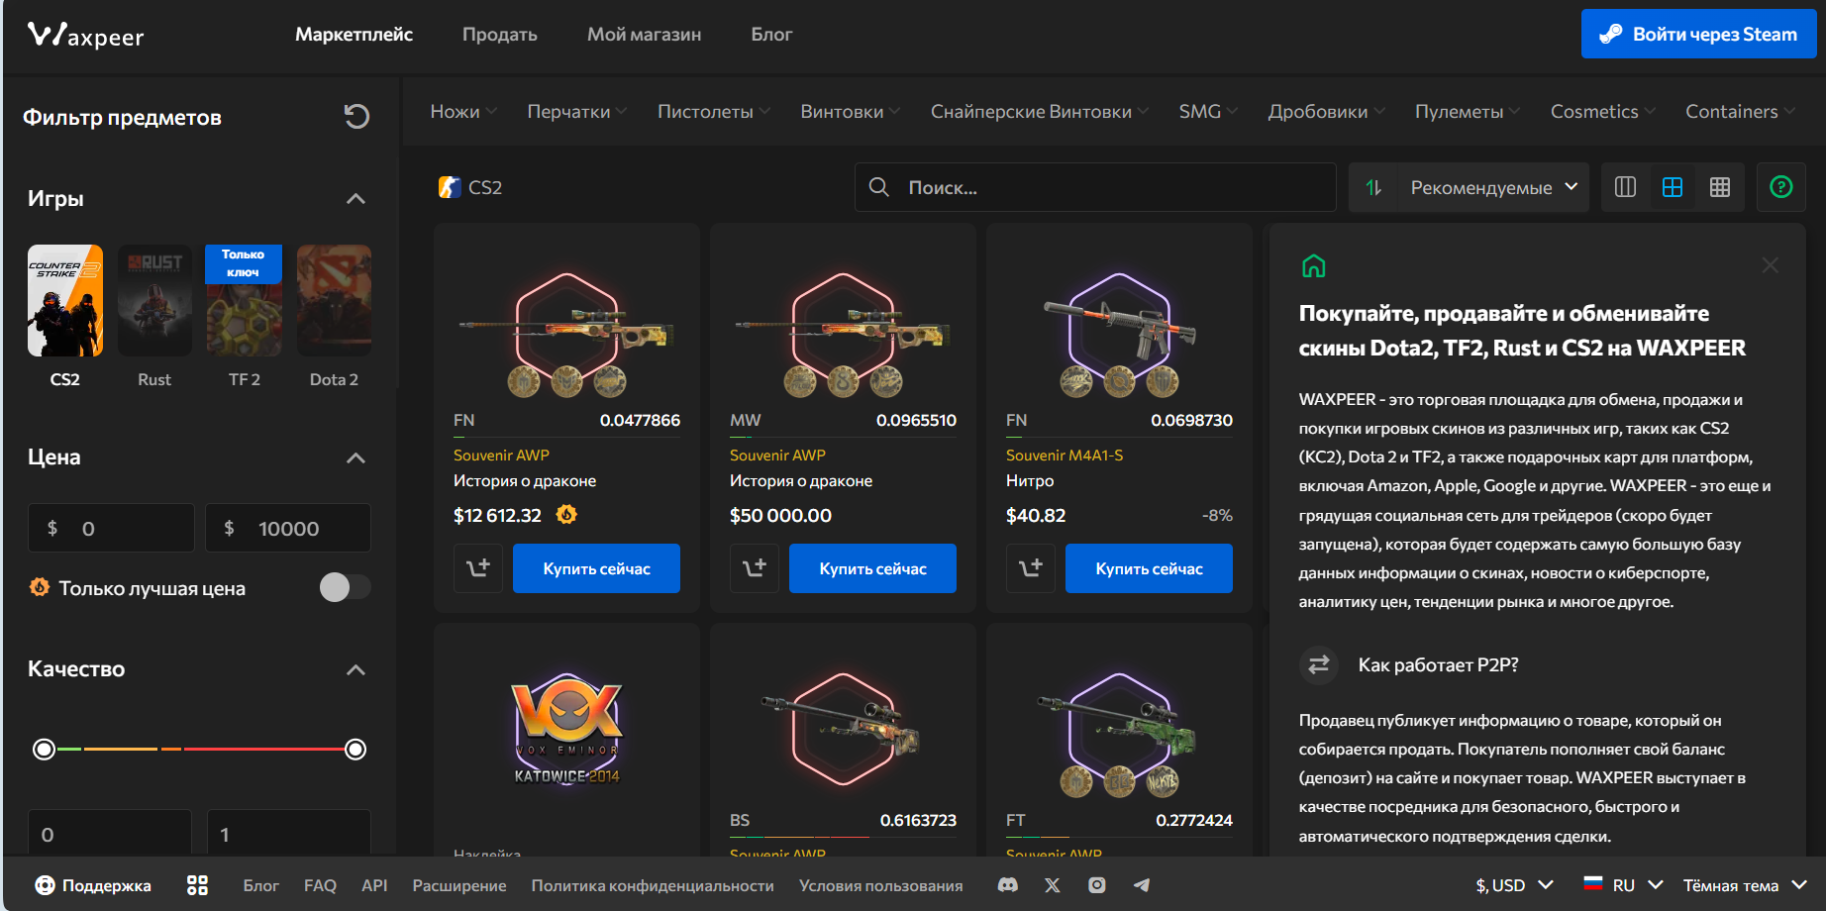Expand the Винтовки category dropdown
1826x911 pixels.
(x=851, y=112)
